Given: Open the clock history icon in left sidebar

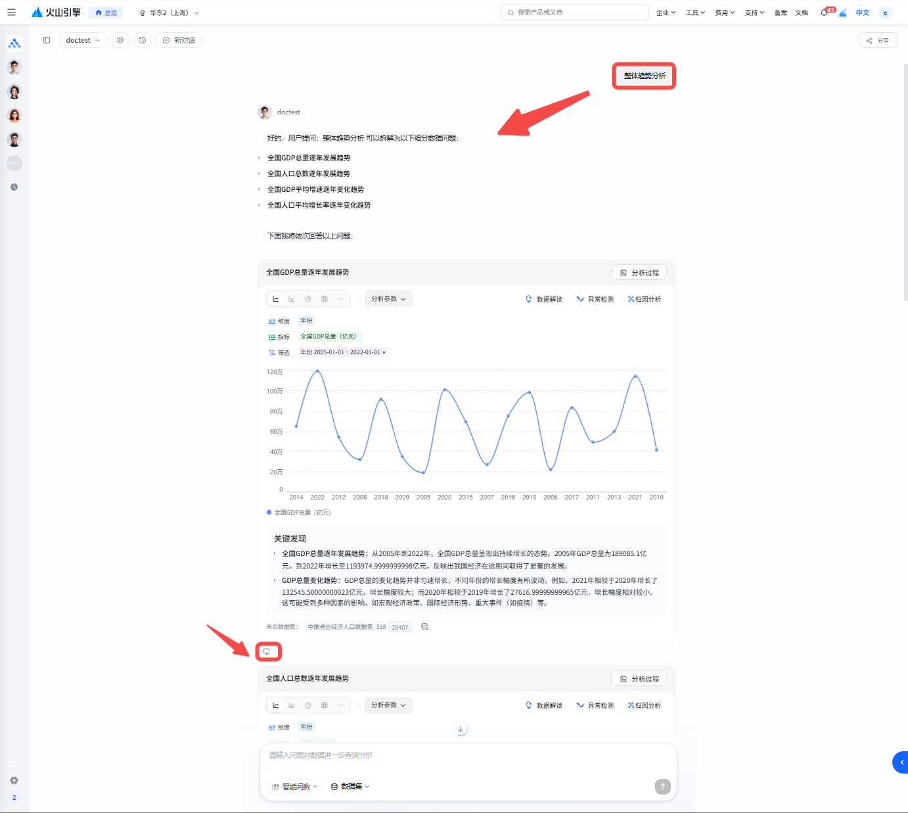Looking at the screenshot, I should coord(14,187).
